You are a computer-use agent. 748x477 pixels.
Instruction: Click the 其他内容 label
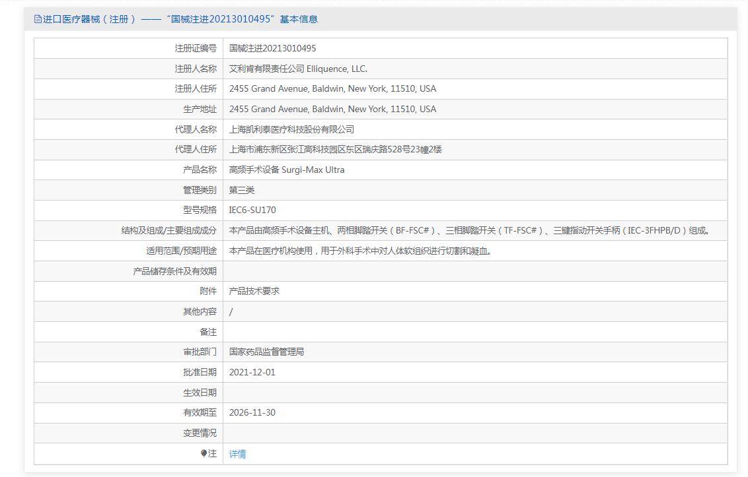[200, 311]
